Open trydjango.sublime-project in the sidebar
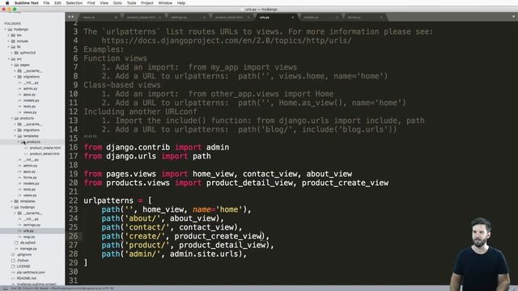The width and height of the screenshot is (518, 291). (x=36, y=284)
